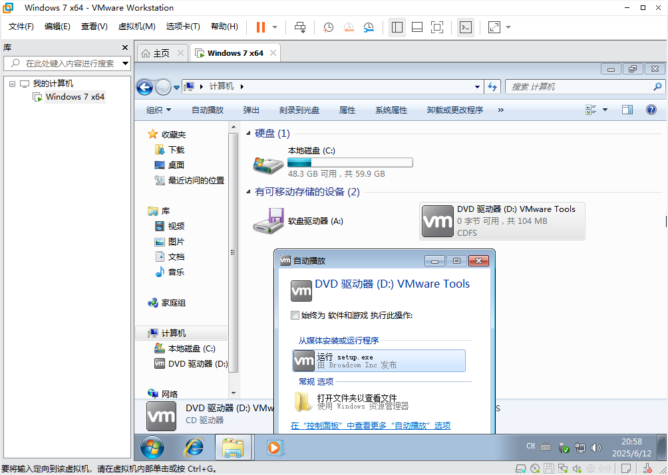
Task: Click the stretch guest display icon
Action: click(494, 27)
